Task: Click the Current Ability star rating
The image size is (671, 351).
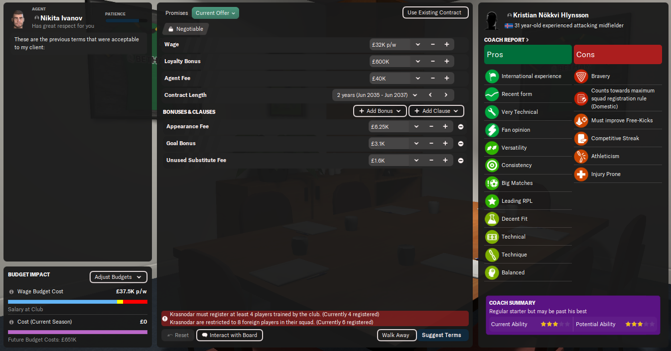Action: (x=555, y=324)
